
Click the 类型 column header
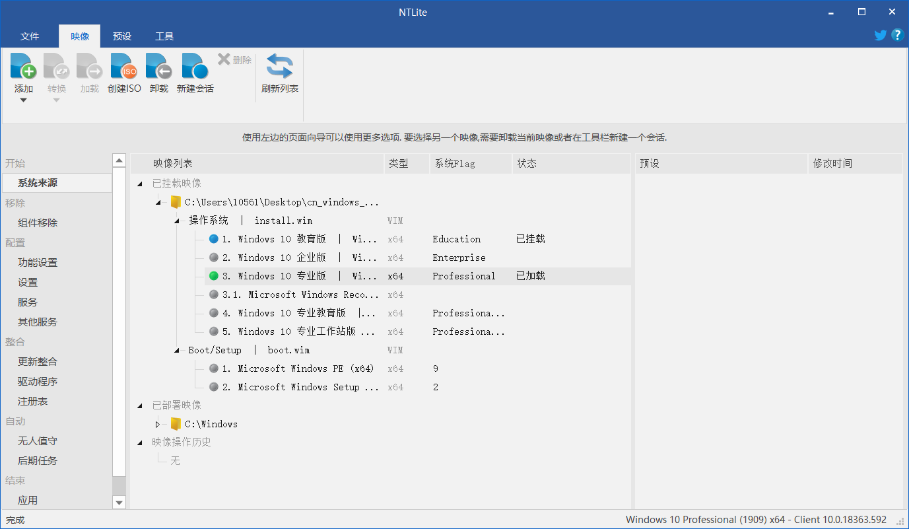click(x=407, y=163)
